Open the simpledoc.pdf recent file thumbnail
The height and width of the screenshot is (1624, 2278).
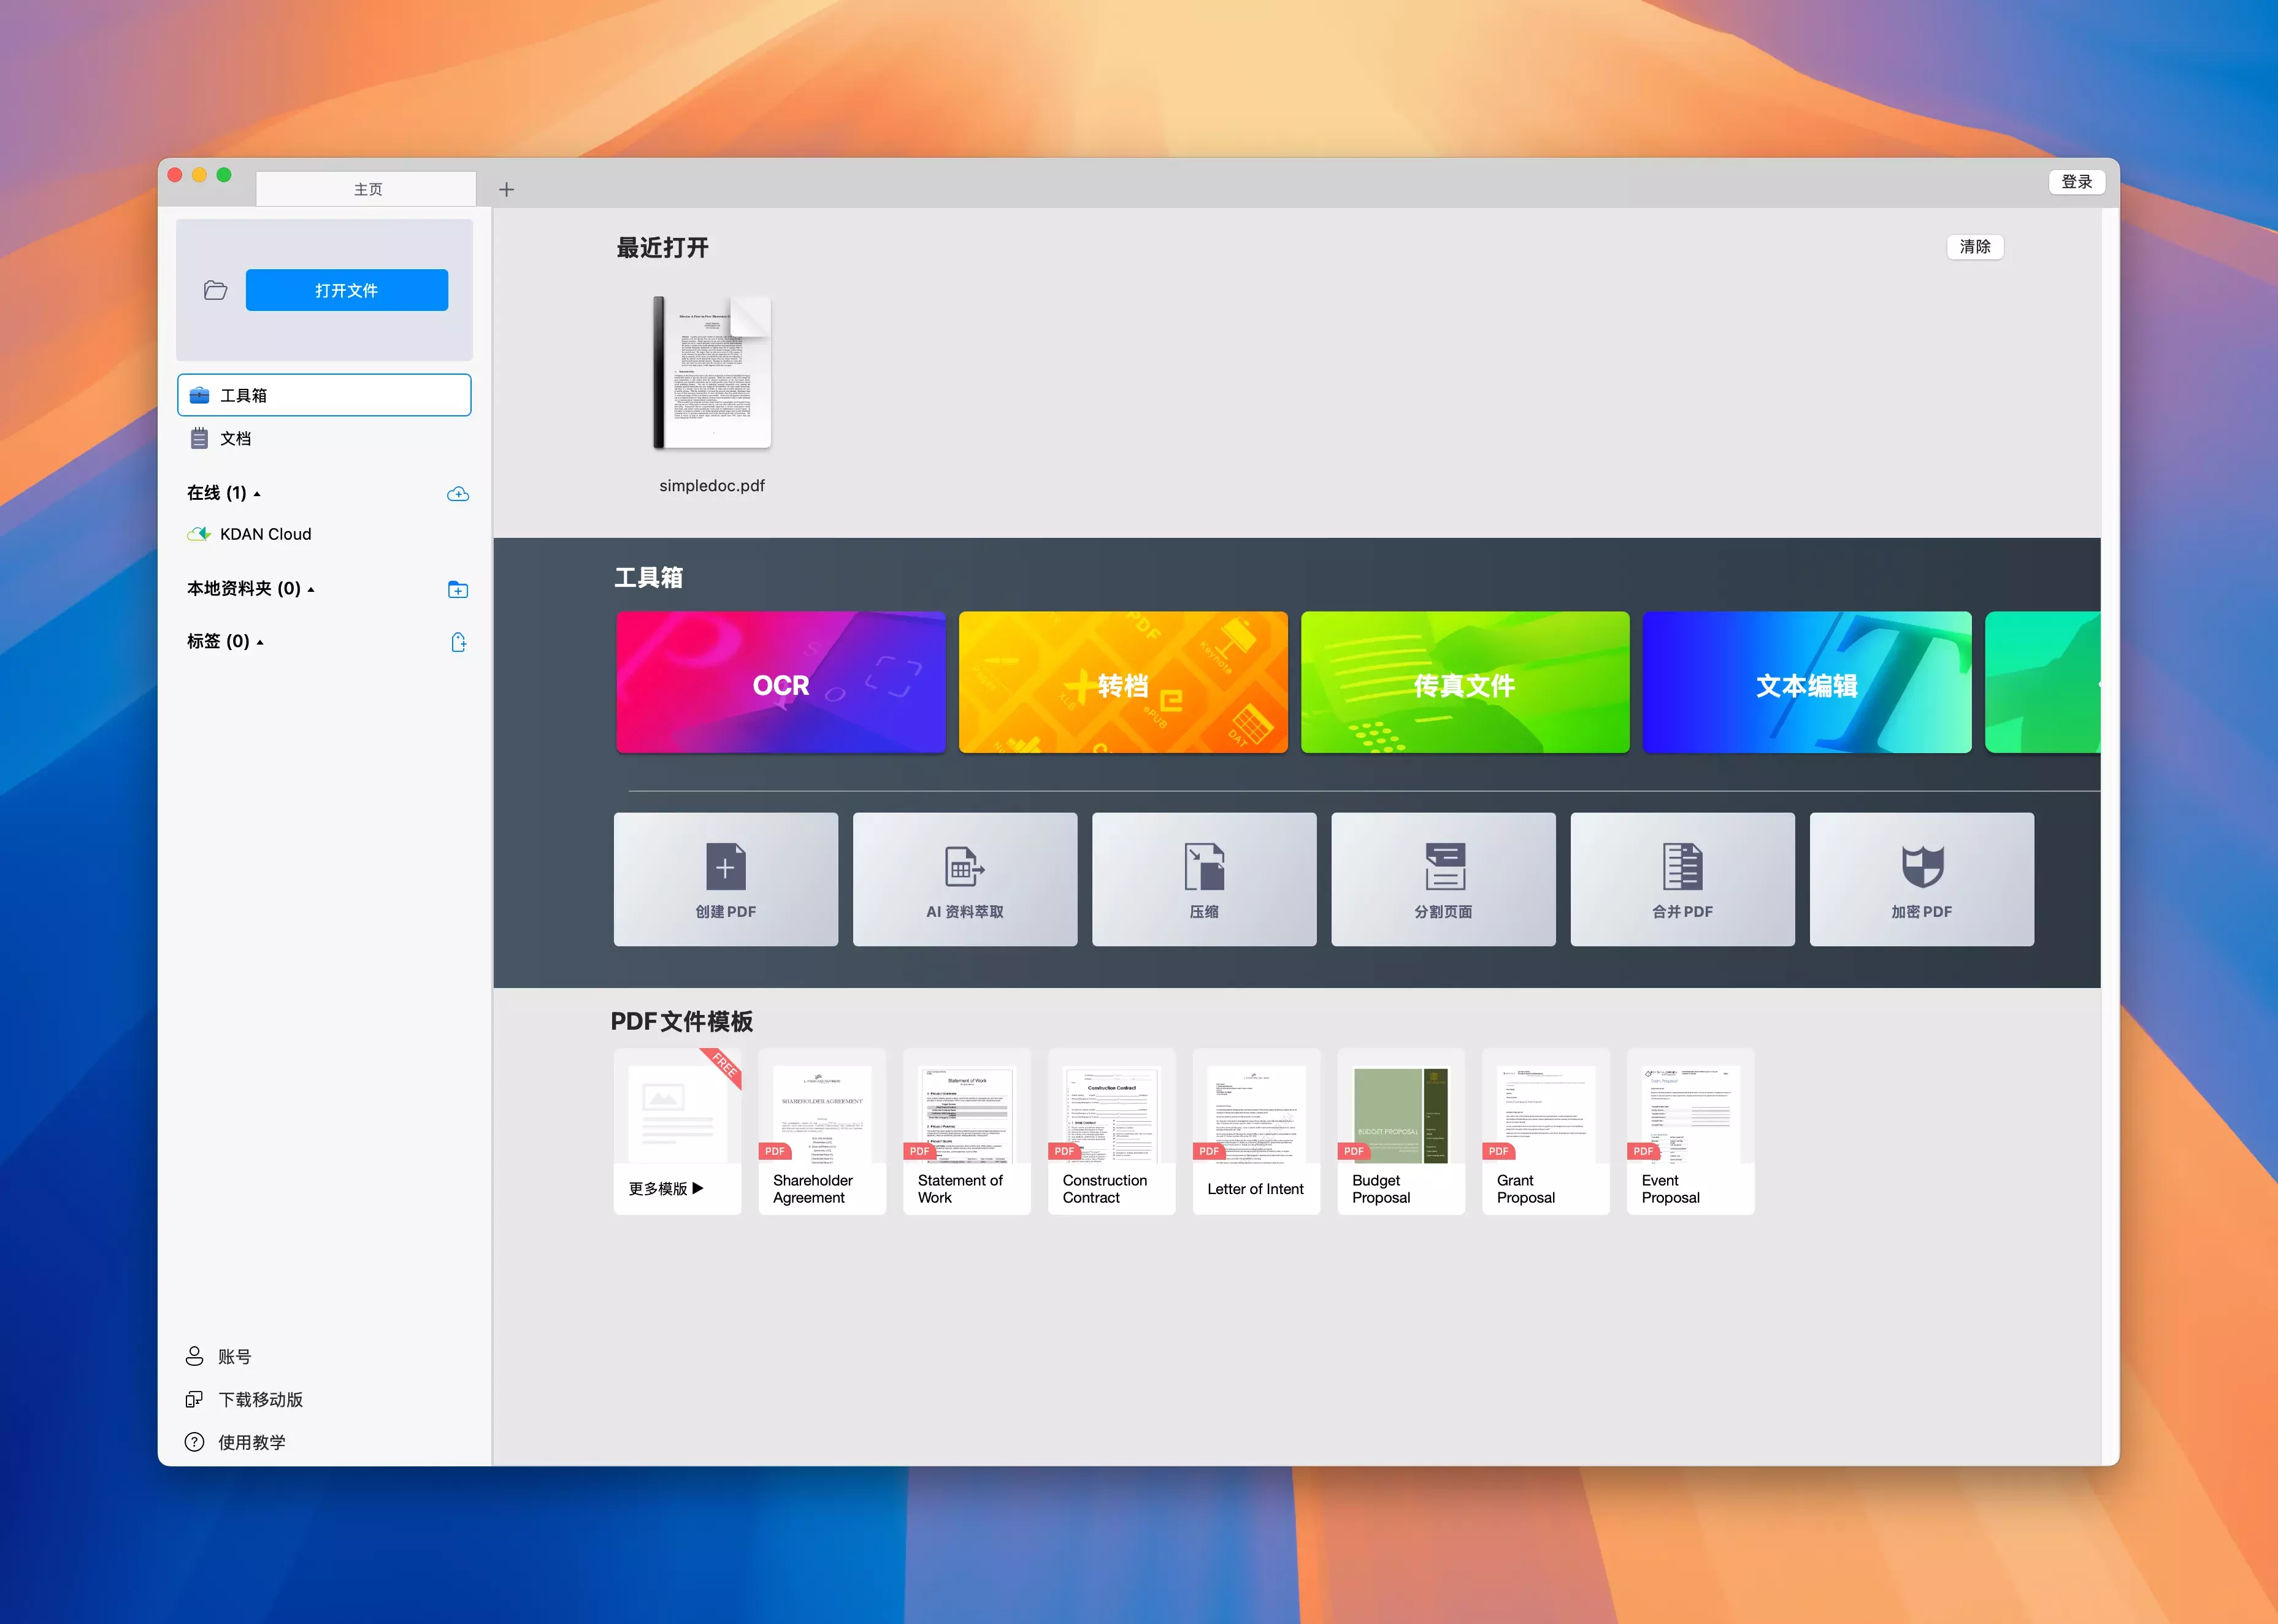pyautogui.click(x=711, y=373)
